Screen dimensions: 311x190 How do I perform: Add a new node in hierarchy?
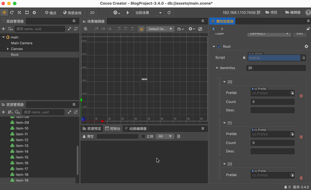click(x=3, y=29)
